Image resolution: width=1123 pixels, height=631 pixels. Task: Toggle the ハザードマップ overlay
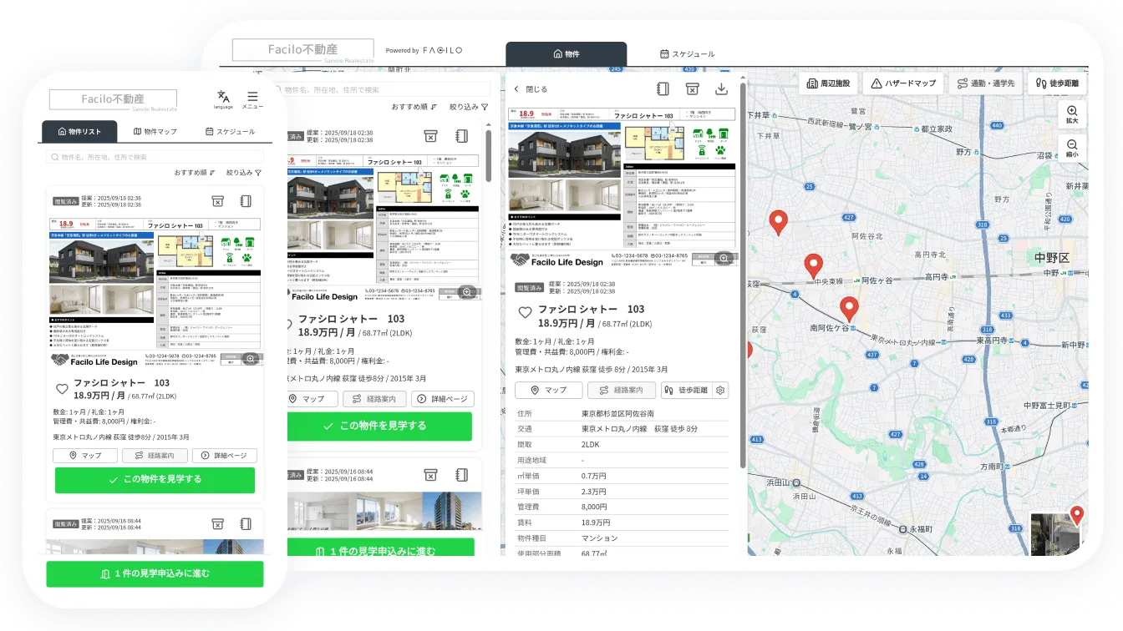pyautogui.click(x=903, y=83)
